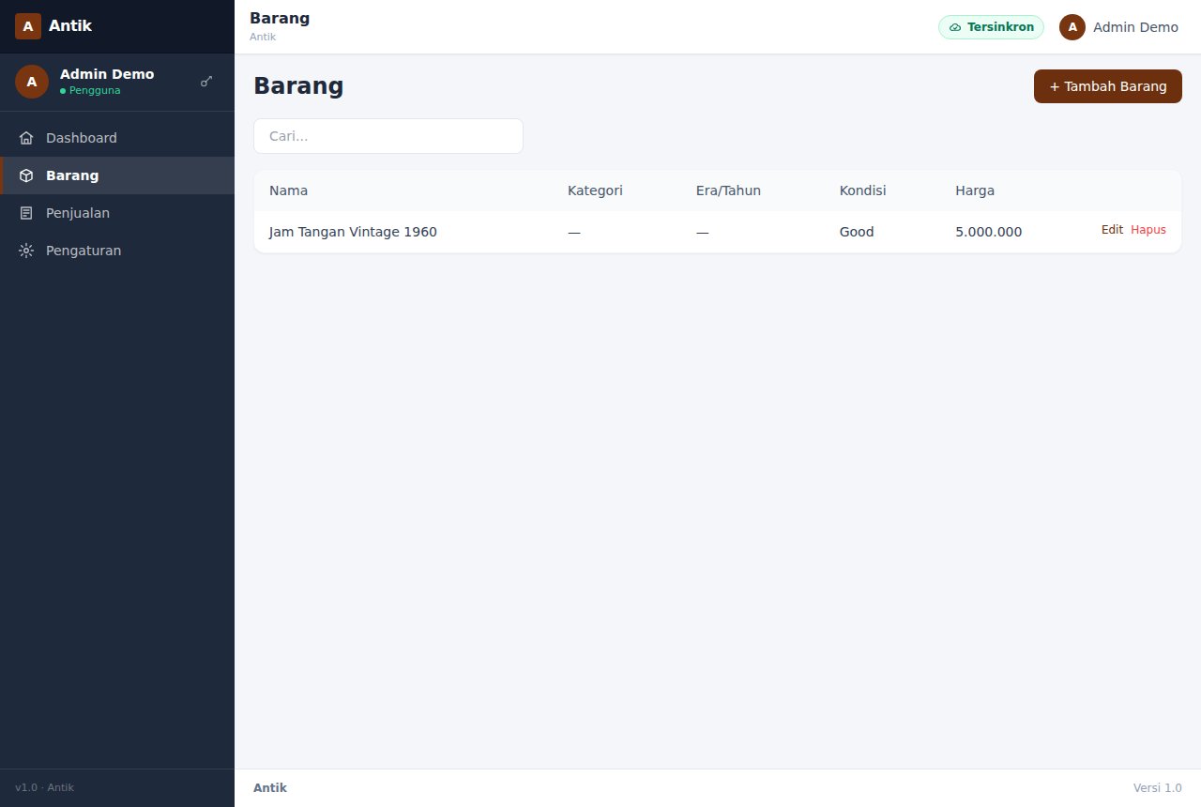The image size is (1201, 807).
Task: Click the Barang box icon
Action: point(26,175)
